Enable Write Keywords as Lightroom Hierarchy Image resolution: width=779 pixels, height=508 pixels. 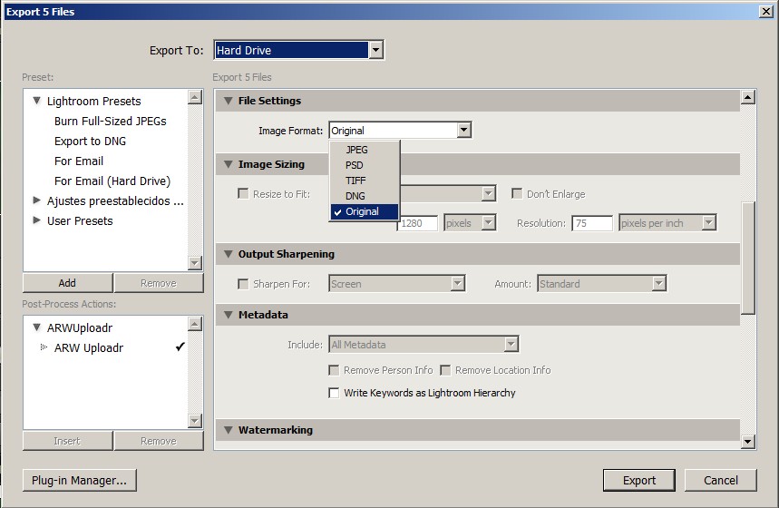[x=334, y=393]
